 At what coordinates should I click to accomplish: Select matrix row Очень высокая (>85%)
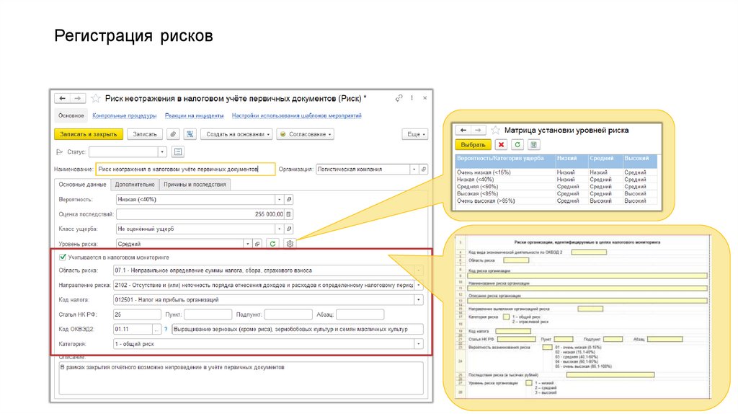tap(556, 201)
